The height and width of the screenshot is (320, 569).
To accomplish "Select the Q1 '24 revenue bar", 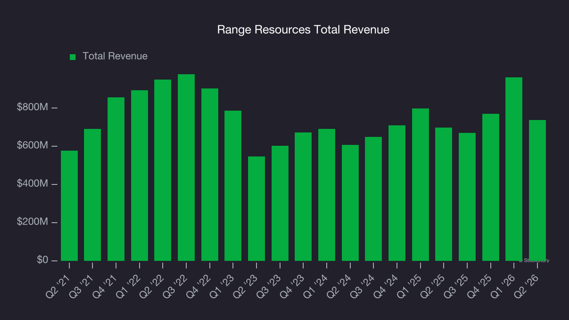I will 327,195.
